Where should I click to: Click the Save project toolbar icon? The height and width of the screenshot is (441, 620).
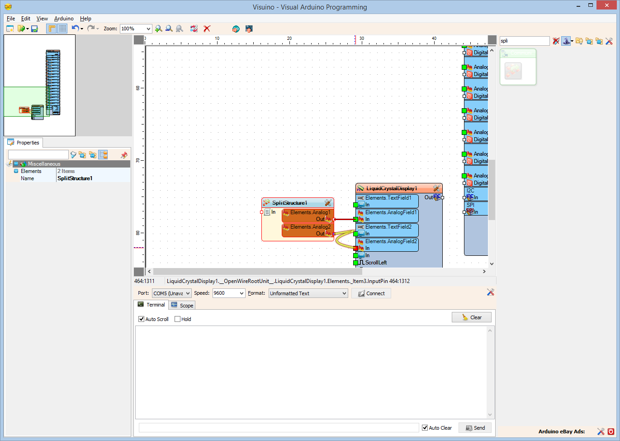tap(34, 29)
